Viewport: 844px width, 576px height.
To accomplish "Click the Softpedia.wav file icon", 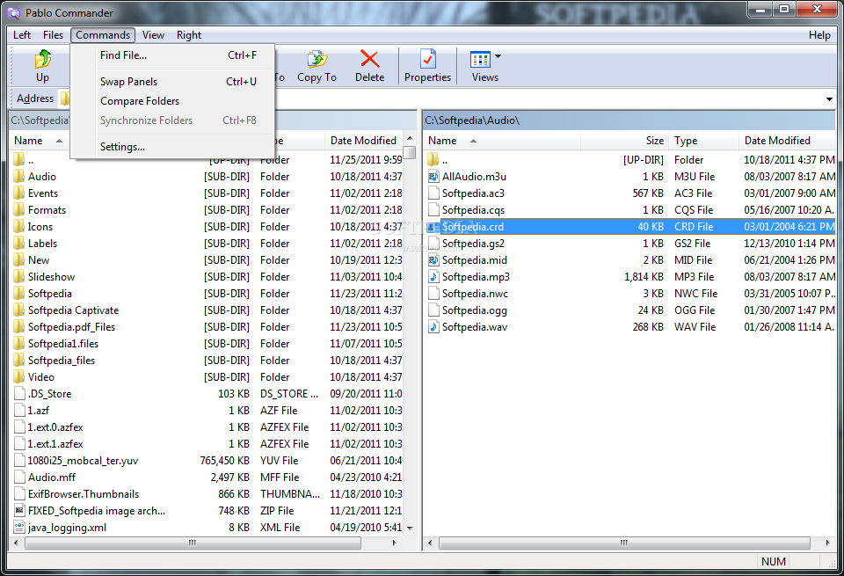I will (x=433, y=327).
